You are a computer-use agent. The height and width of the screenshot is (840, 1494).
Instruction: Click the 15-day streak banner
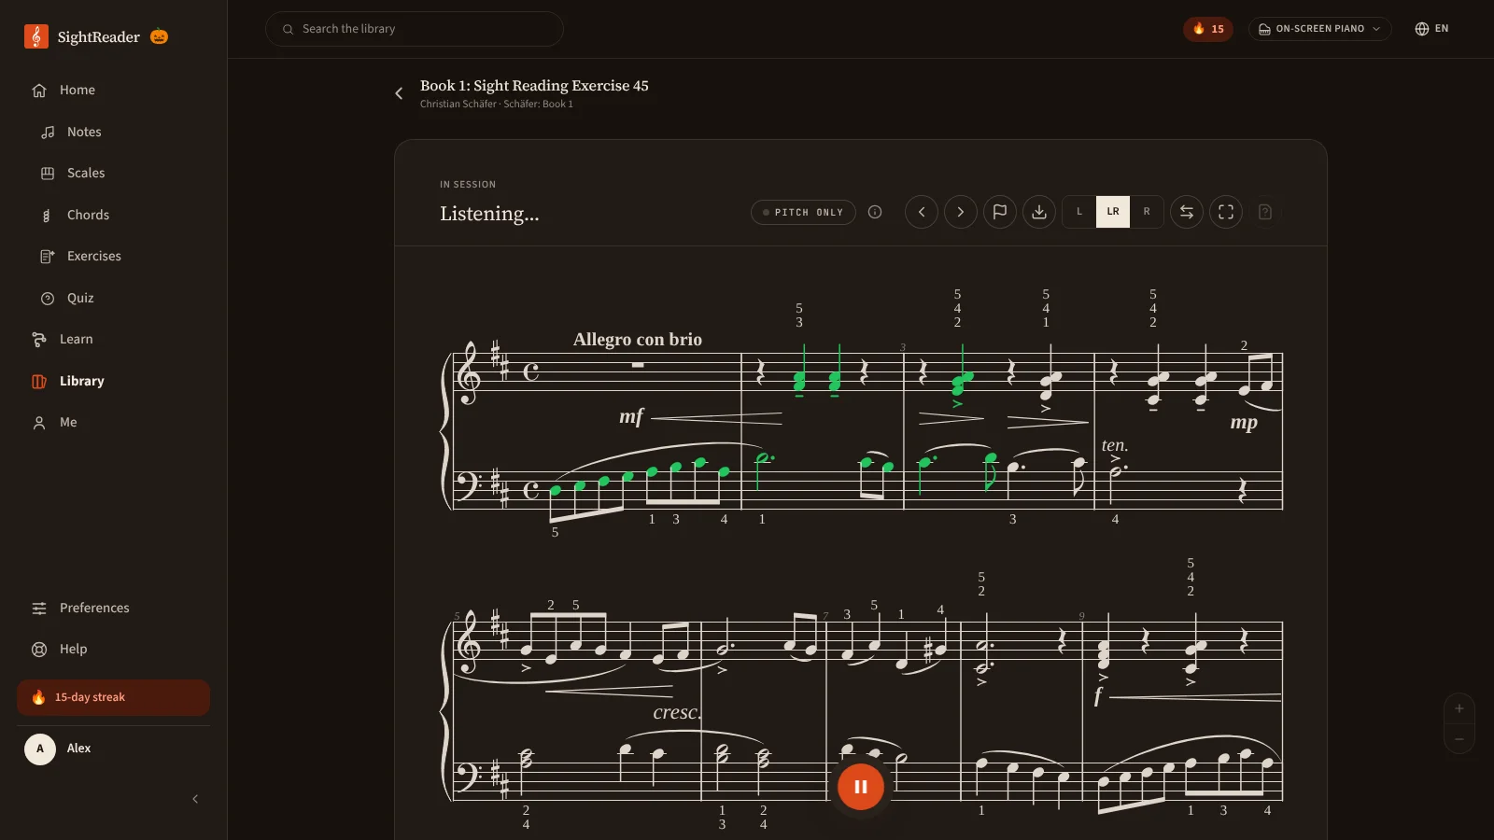click(113, 697)
